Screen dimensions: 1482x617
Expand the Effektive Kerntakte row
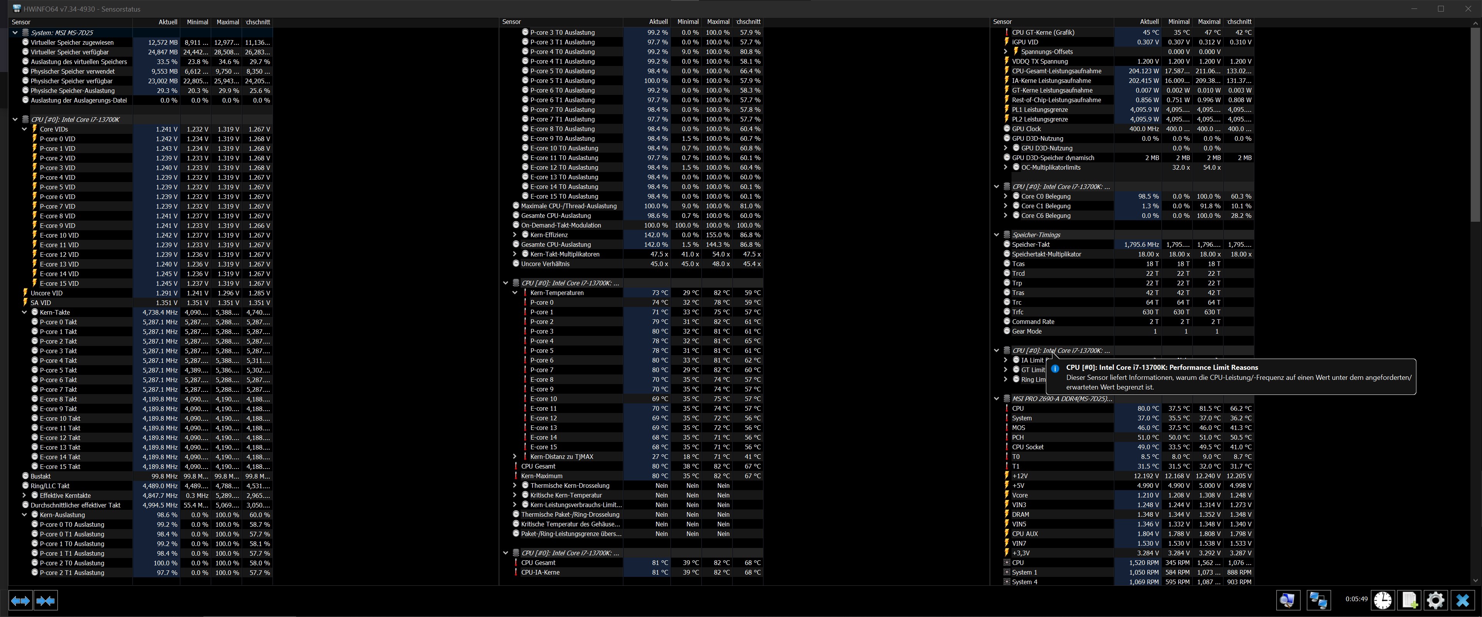pyautogui.click(x=25, y=495)
